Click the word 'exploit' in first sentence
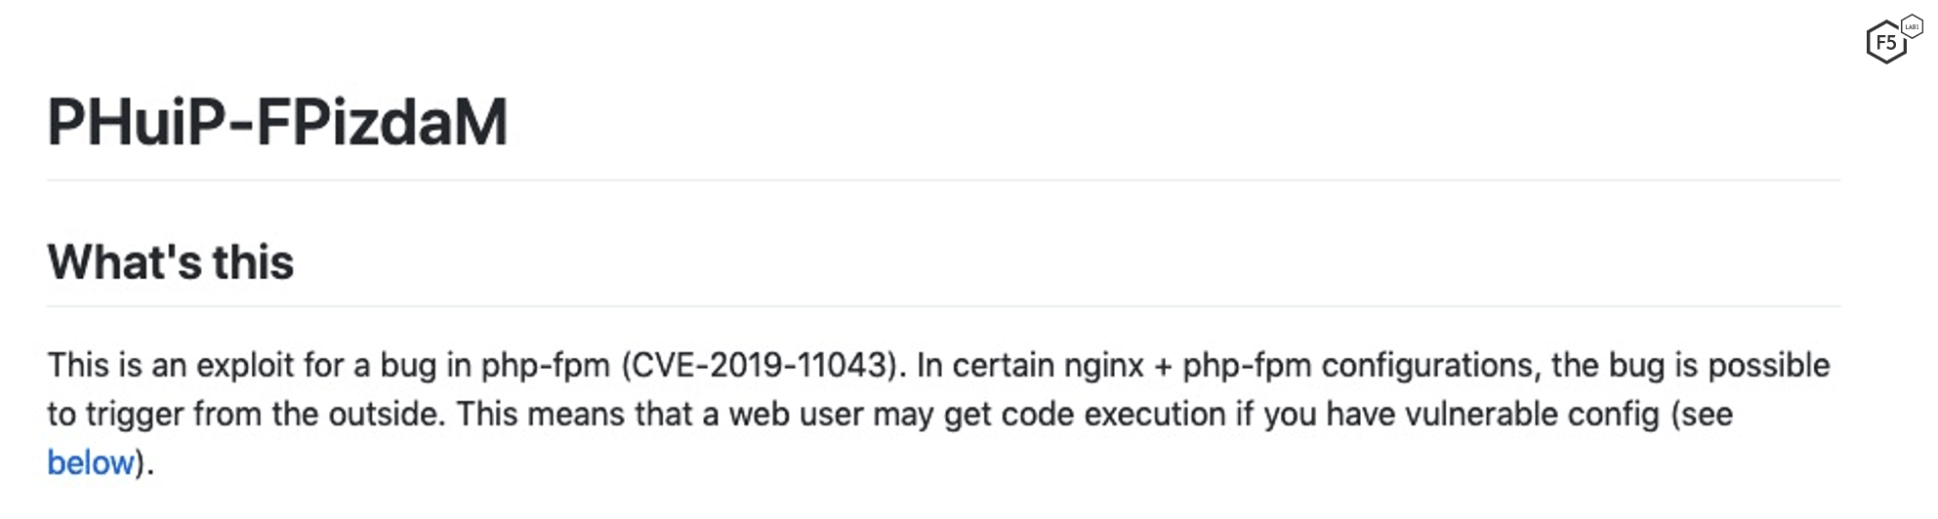1938x519 pixels. click(x=245, y=366)
